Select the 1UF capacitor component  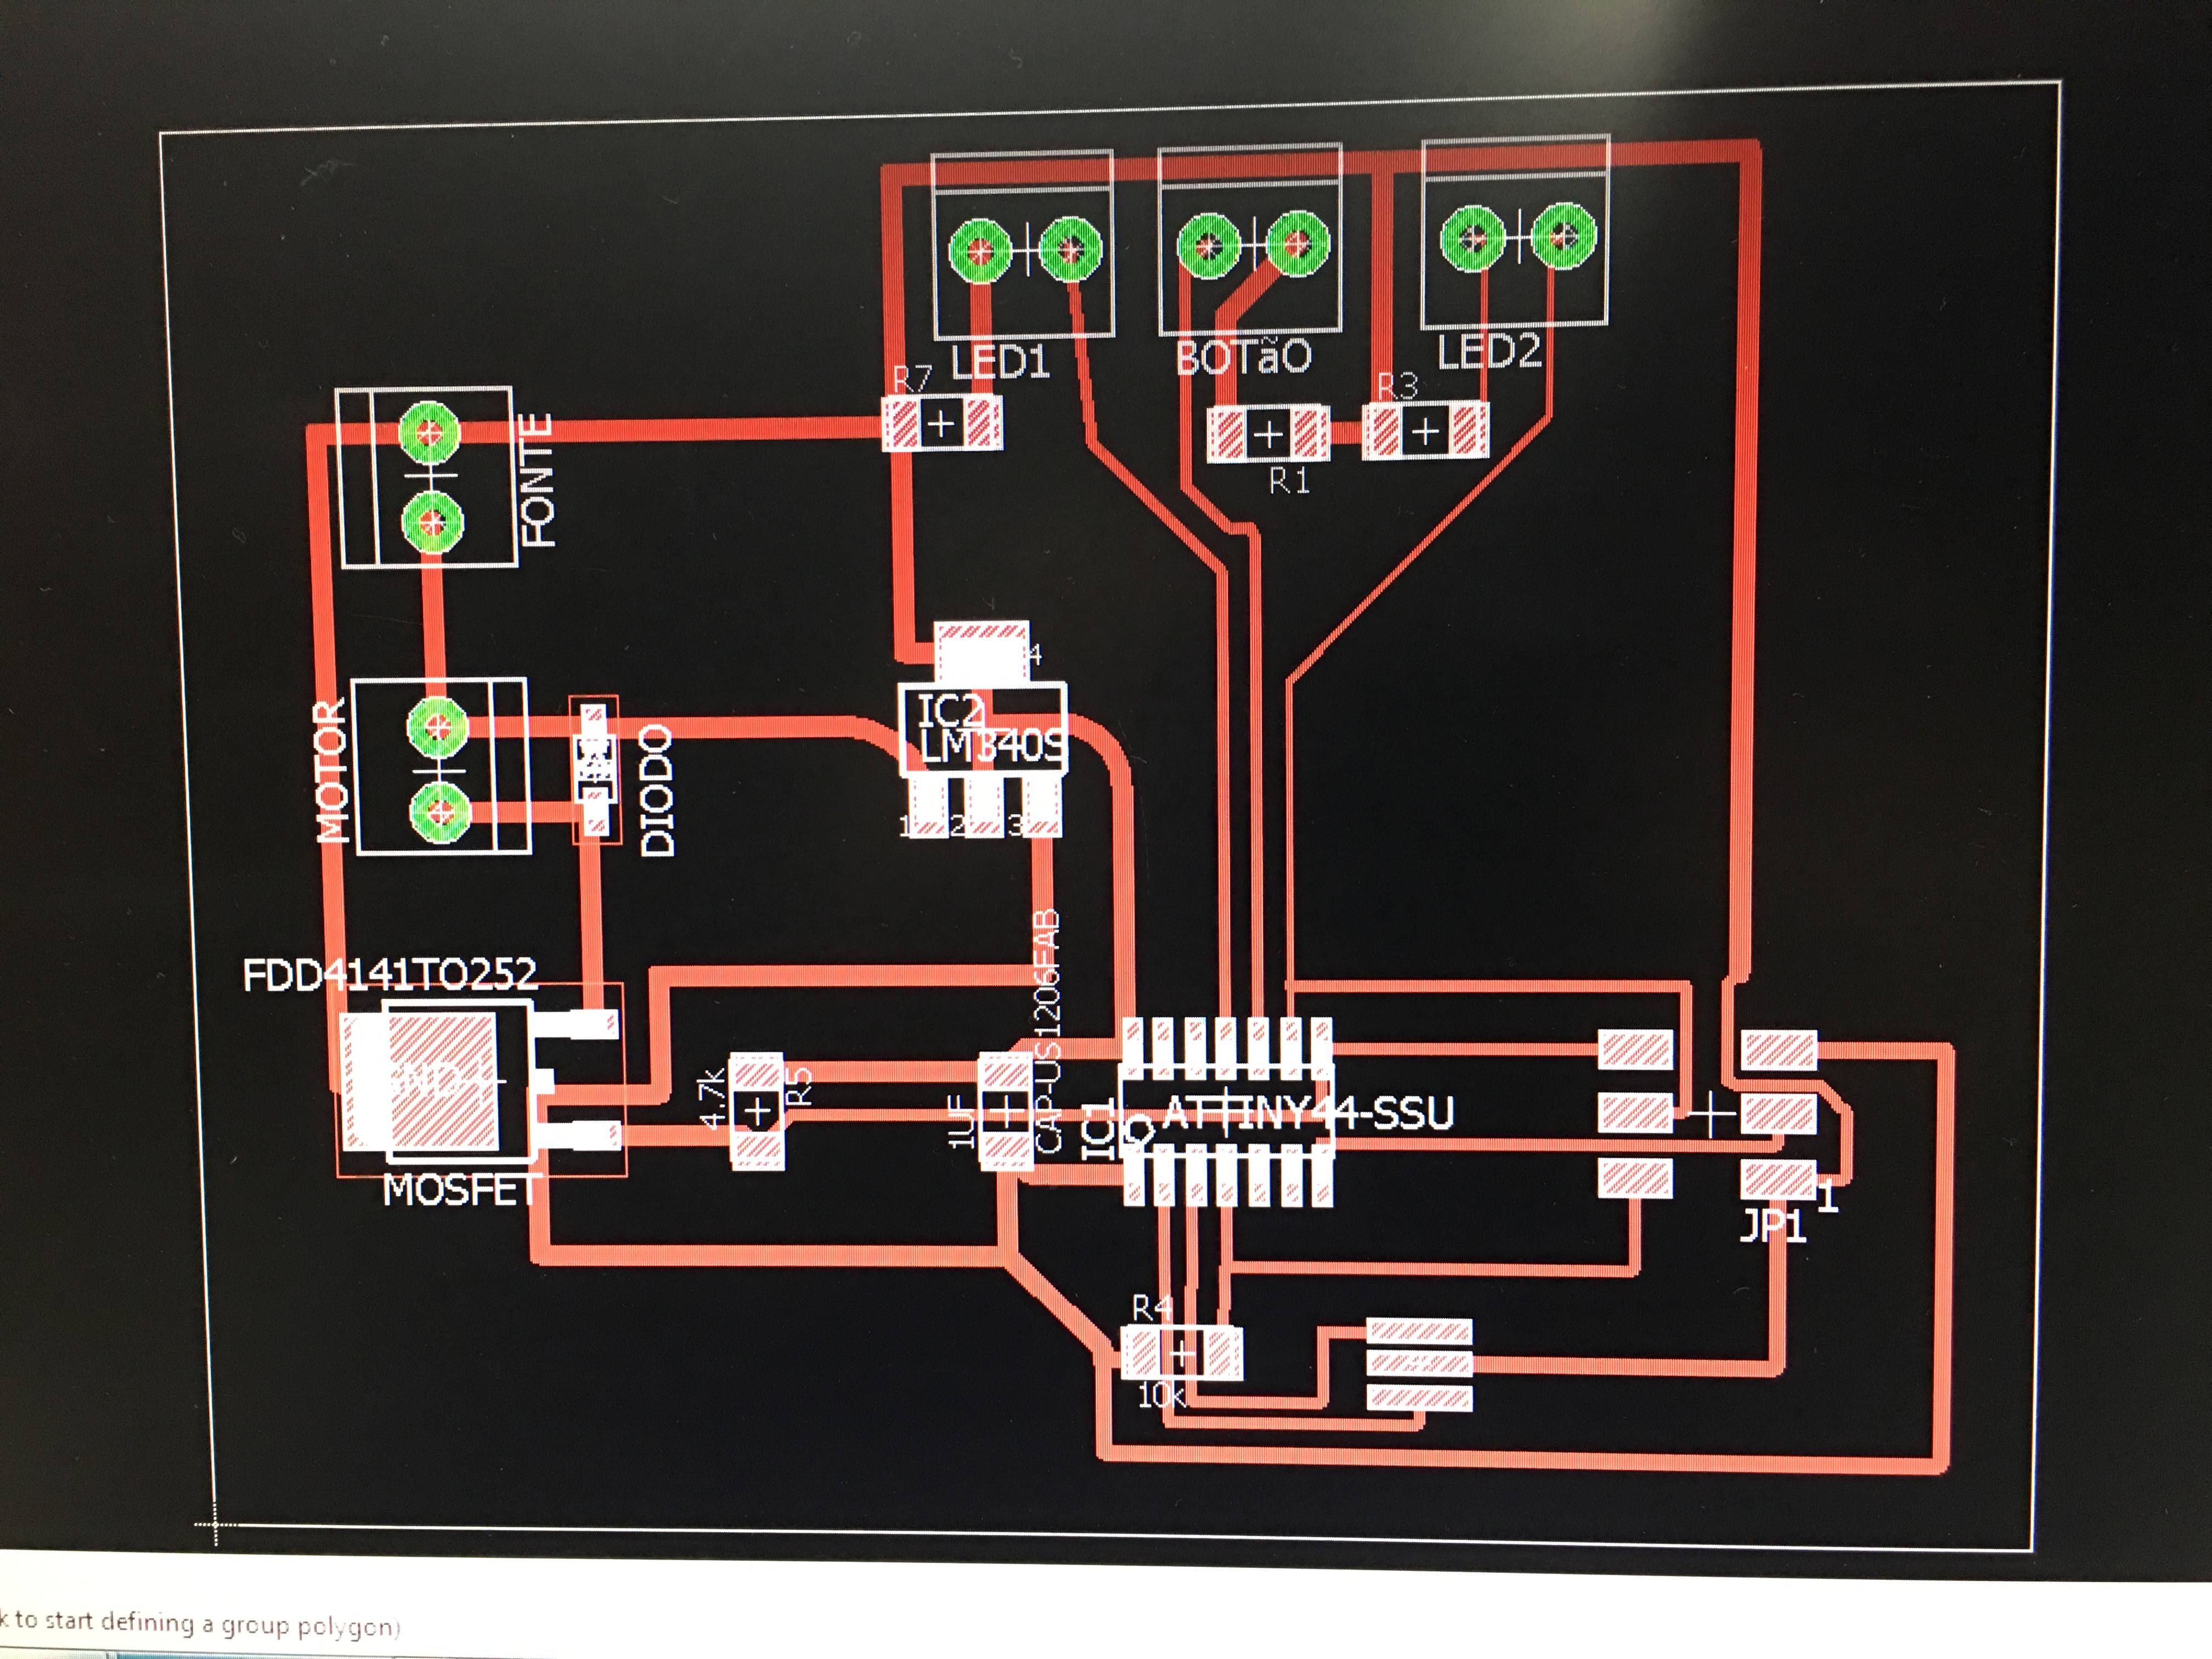pyautogui.click(x=1005, y=1110)
